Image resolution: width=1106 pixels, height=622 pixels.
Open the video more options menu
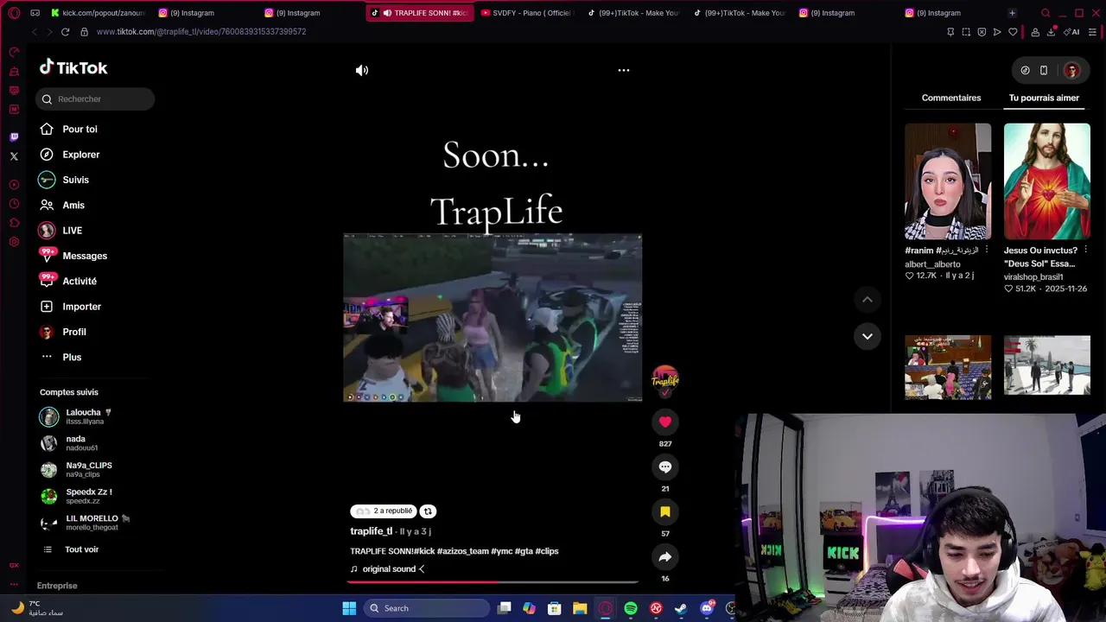(624, 70)
